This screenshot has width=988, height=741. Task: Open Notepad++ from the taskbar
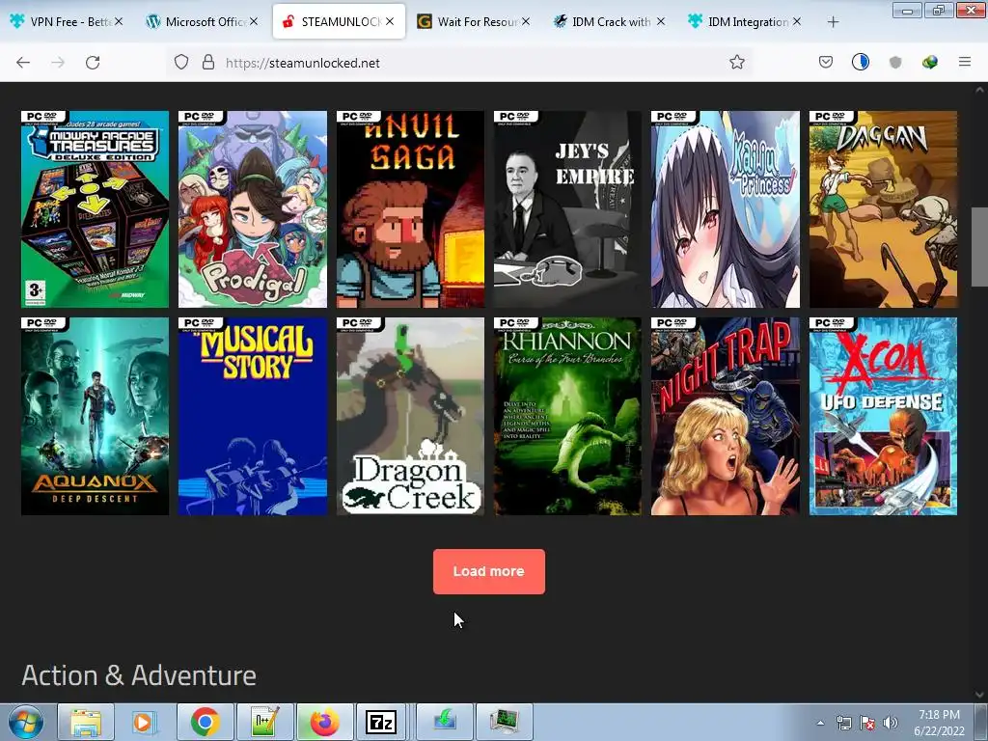pos(264,722)
